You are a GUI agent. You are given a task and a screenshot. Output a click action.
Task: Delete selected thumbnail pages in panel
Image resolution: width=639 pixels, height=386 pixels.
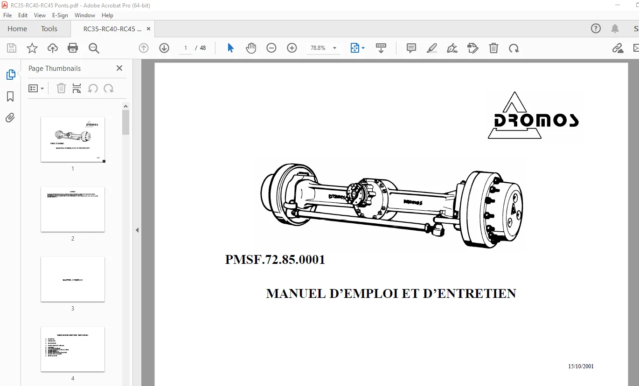pos(61,88)
